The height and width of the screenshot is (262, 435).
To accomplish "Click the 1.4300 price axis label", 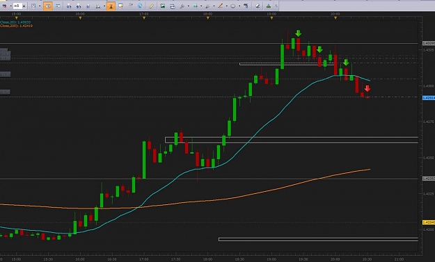I will click(428, 86).
